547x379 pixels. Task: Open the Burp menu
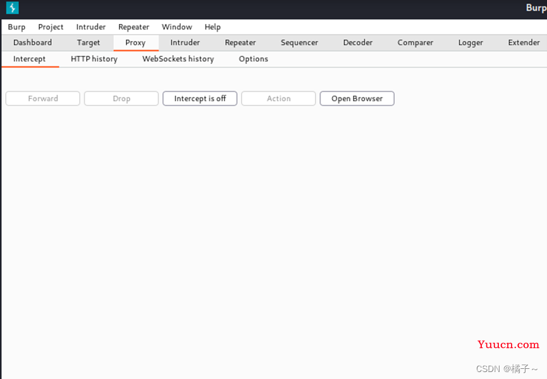click(x=16, y=27)
